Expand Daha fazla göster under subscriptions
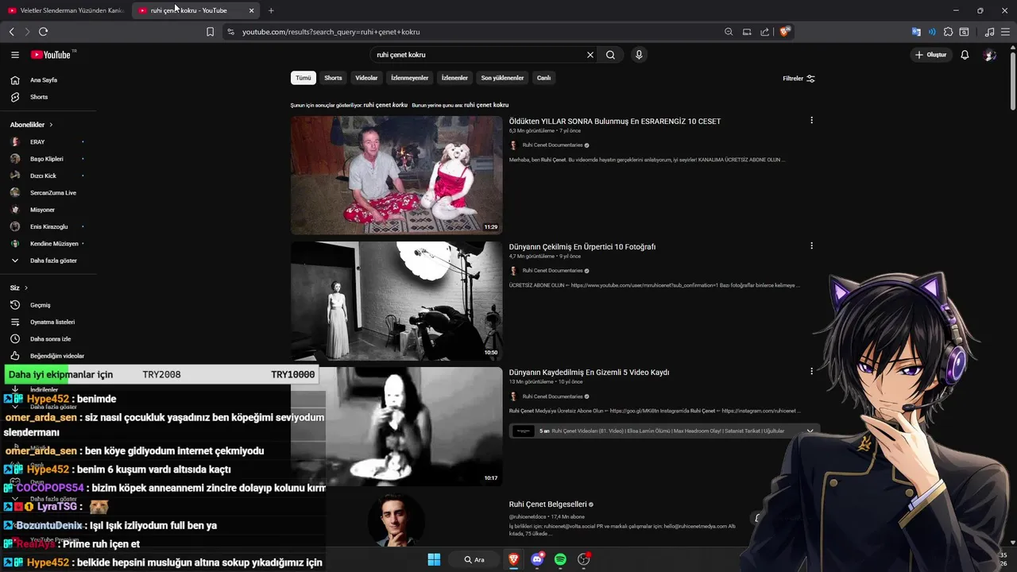The image size is (1017, 572). [x=48, y=261]
